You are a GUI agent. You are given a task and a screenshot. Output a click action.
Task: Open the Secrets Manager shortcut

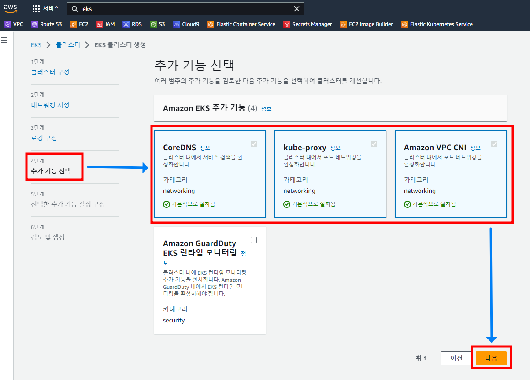click(x=308, y=24)
